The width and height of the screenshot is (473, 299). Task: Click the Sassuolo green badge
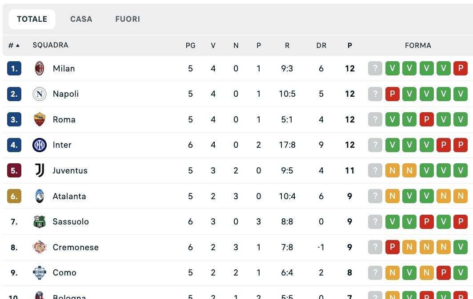coord(40,222)
